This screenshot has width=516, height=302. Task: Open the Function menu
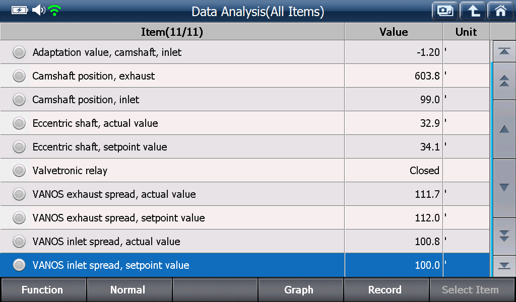click(43, 289)
